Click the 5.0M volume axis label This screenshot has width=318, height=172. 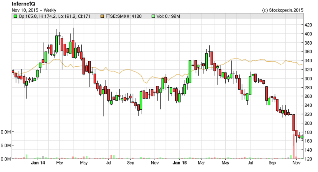[x=6, y=145]
